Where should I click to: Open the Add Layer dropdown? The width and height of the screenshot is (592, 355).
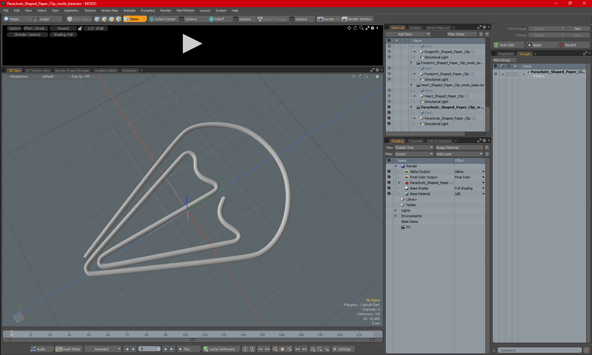click(x=459, y=154)
